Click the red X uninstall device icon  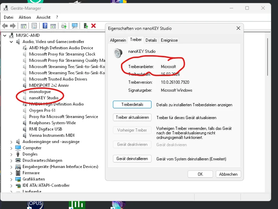[x=93, y=26]
